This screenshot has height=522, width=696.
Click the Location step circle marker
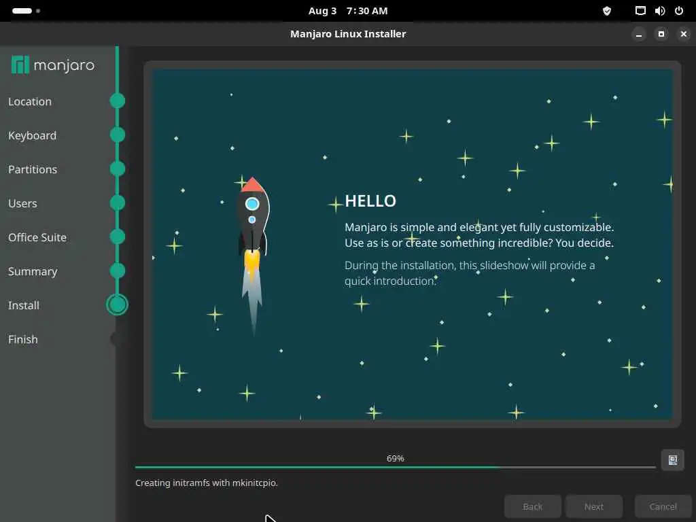tap(118, 101)
